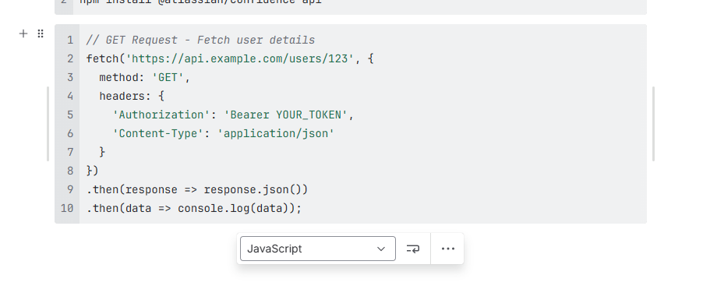This screenshot has width=703, height=300.
Task: Click the 'Authorization' key text
Action: [161, 115]
